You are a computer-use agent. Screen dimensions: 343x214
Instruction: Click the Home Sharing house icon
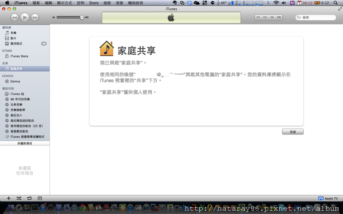pos(107,48)
